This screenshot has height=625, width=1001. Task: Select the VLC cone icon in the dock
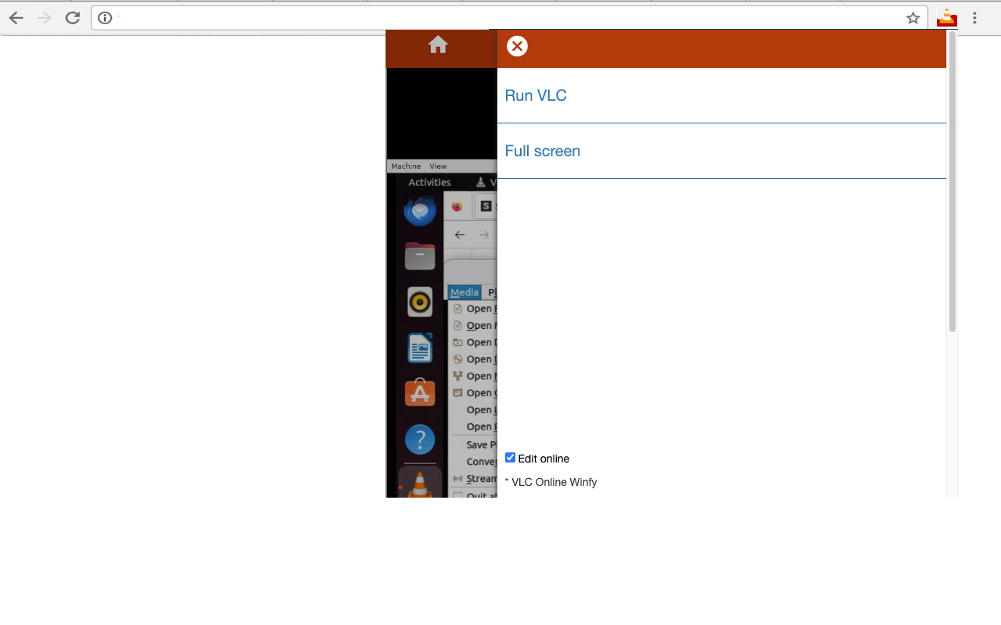click(x=420, y=484)
